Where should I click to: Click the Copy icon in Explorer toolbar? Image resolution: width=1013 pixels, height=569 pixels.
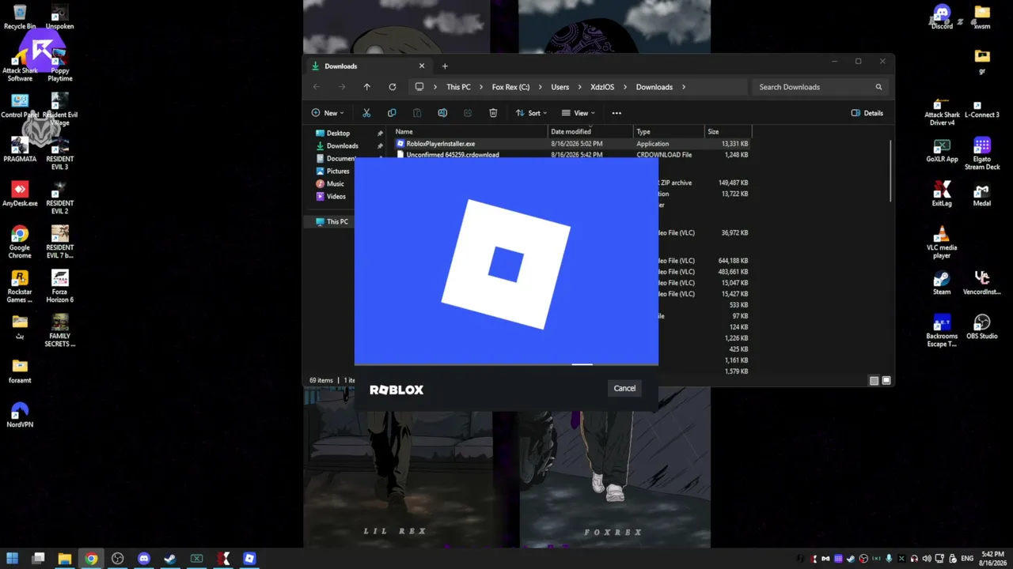pos(392,113)
